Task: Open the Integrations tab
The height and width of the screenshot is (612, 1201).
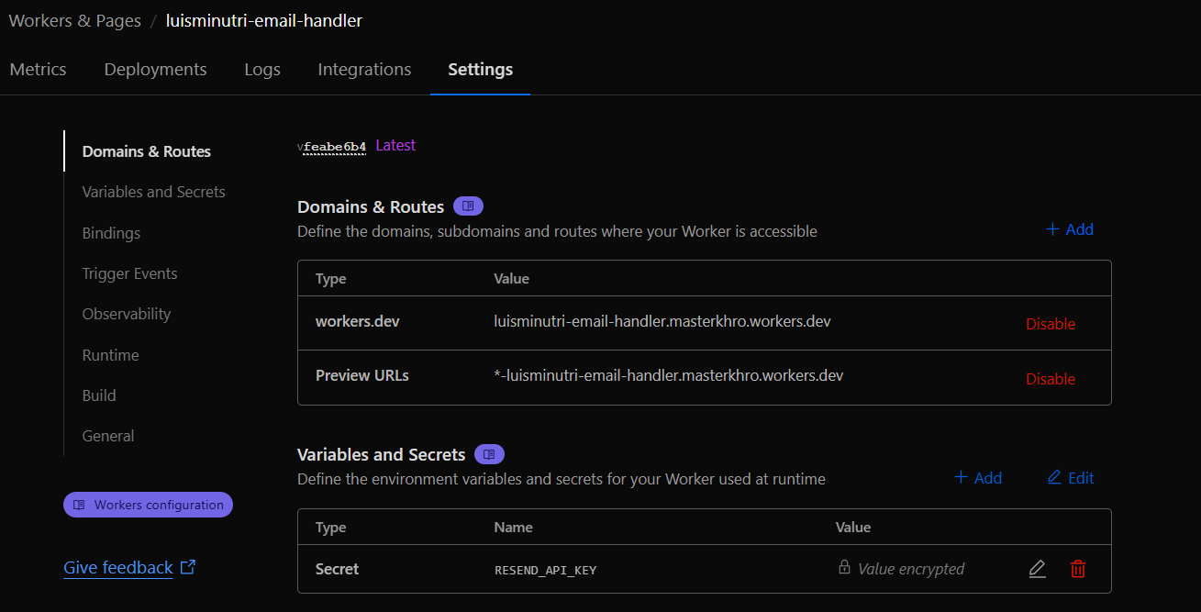Action: [x=364, y=69]
